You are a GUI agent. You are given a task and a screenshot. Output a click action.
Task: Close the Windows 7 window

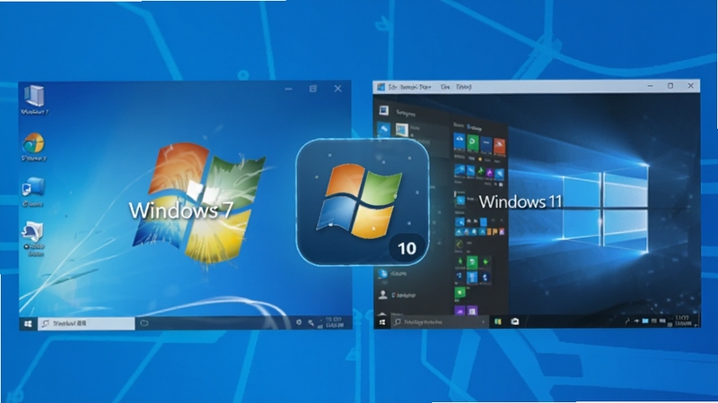pos(337,89)
